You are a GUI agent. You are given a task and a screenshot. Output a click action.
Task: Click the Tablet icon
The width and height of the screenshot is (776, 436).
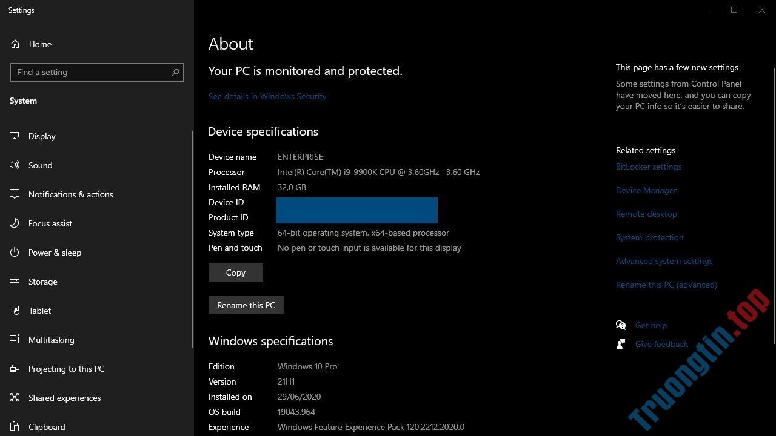click(15, 311)
